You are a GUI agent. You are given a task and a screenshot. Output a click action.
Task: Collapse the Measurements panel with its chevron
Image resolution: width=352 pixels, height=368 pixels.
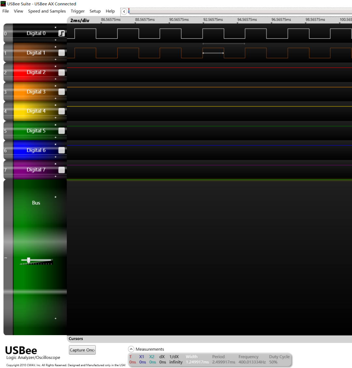(131, 349)
